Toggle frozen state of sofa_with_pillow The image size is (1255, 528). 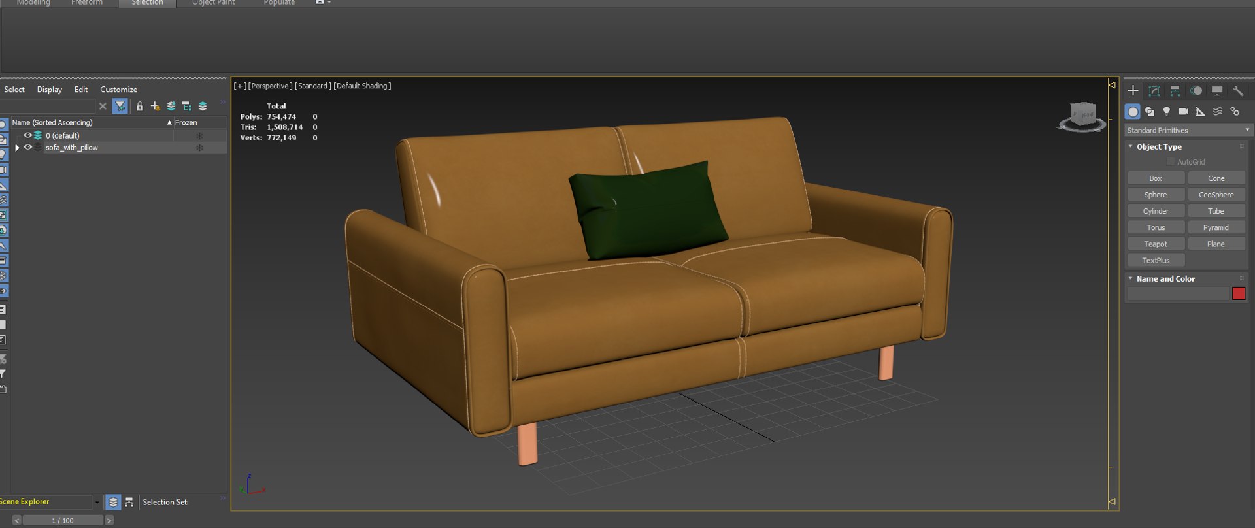[199, 148]
